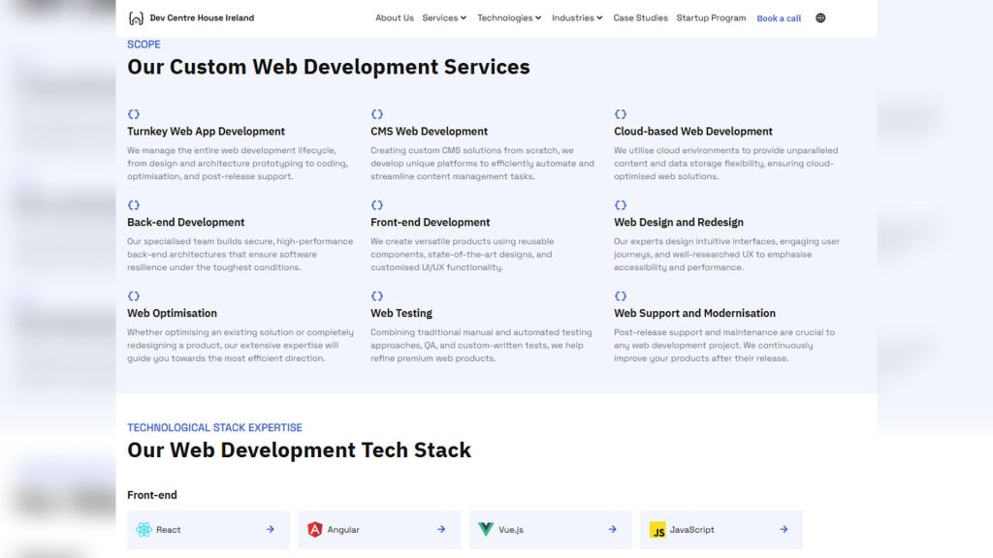Click the code bracket icon above Web Testing
The image size is (993, 558).
click(377, 296)
